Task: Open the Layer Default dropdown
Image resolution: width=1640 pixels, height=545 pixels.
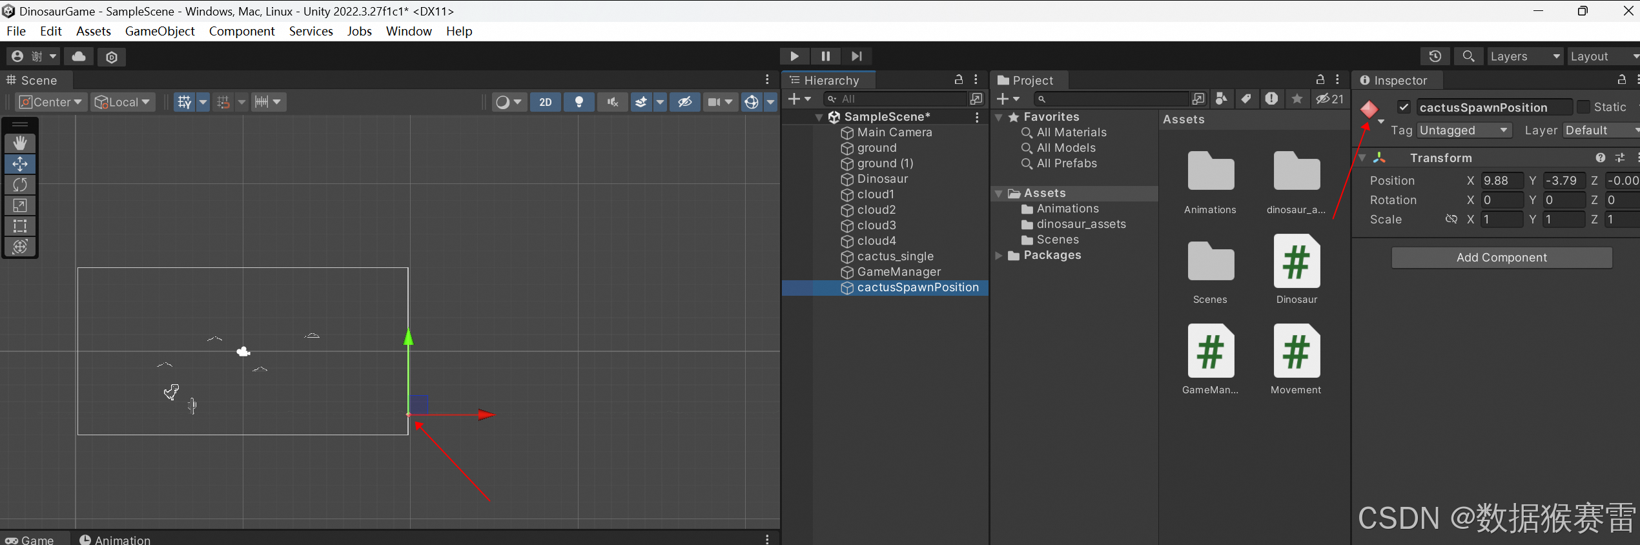Action: (x=1601, y=130)
